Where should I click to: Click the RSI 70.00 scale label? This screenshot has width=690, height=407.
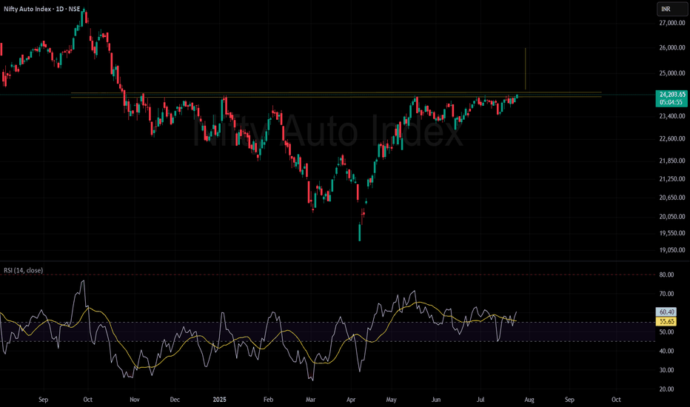pyautogui.click(x=666, y=294)
